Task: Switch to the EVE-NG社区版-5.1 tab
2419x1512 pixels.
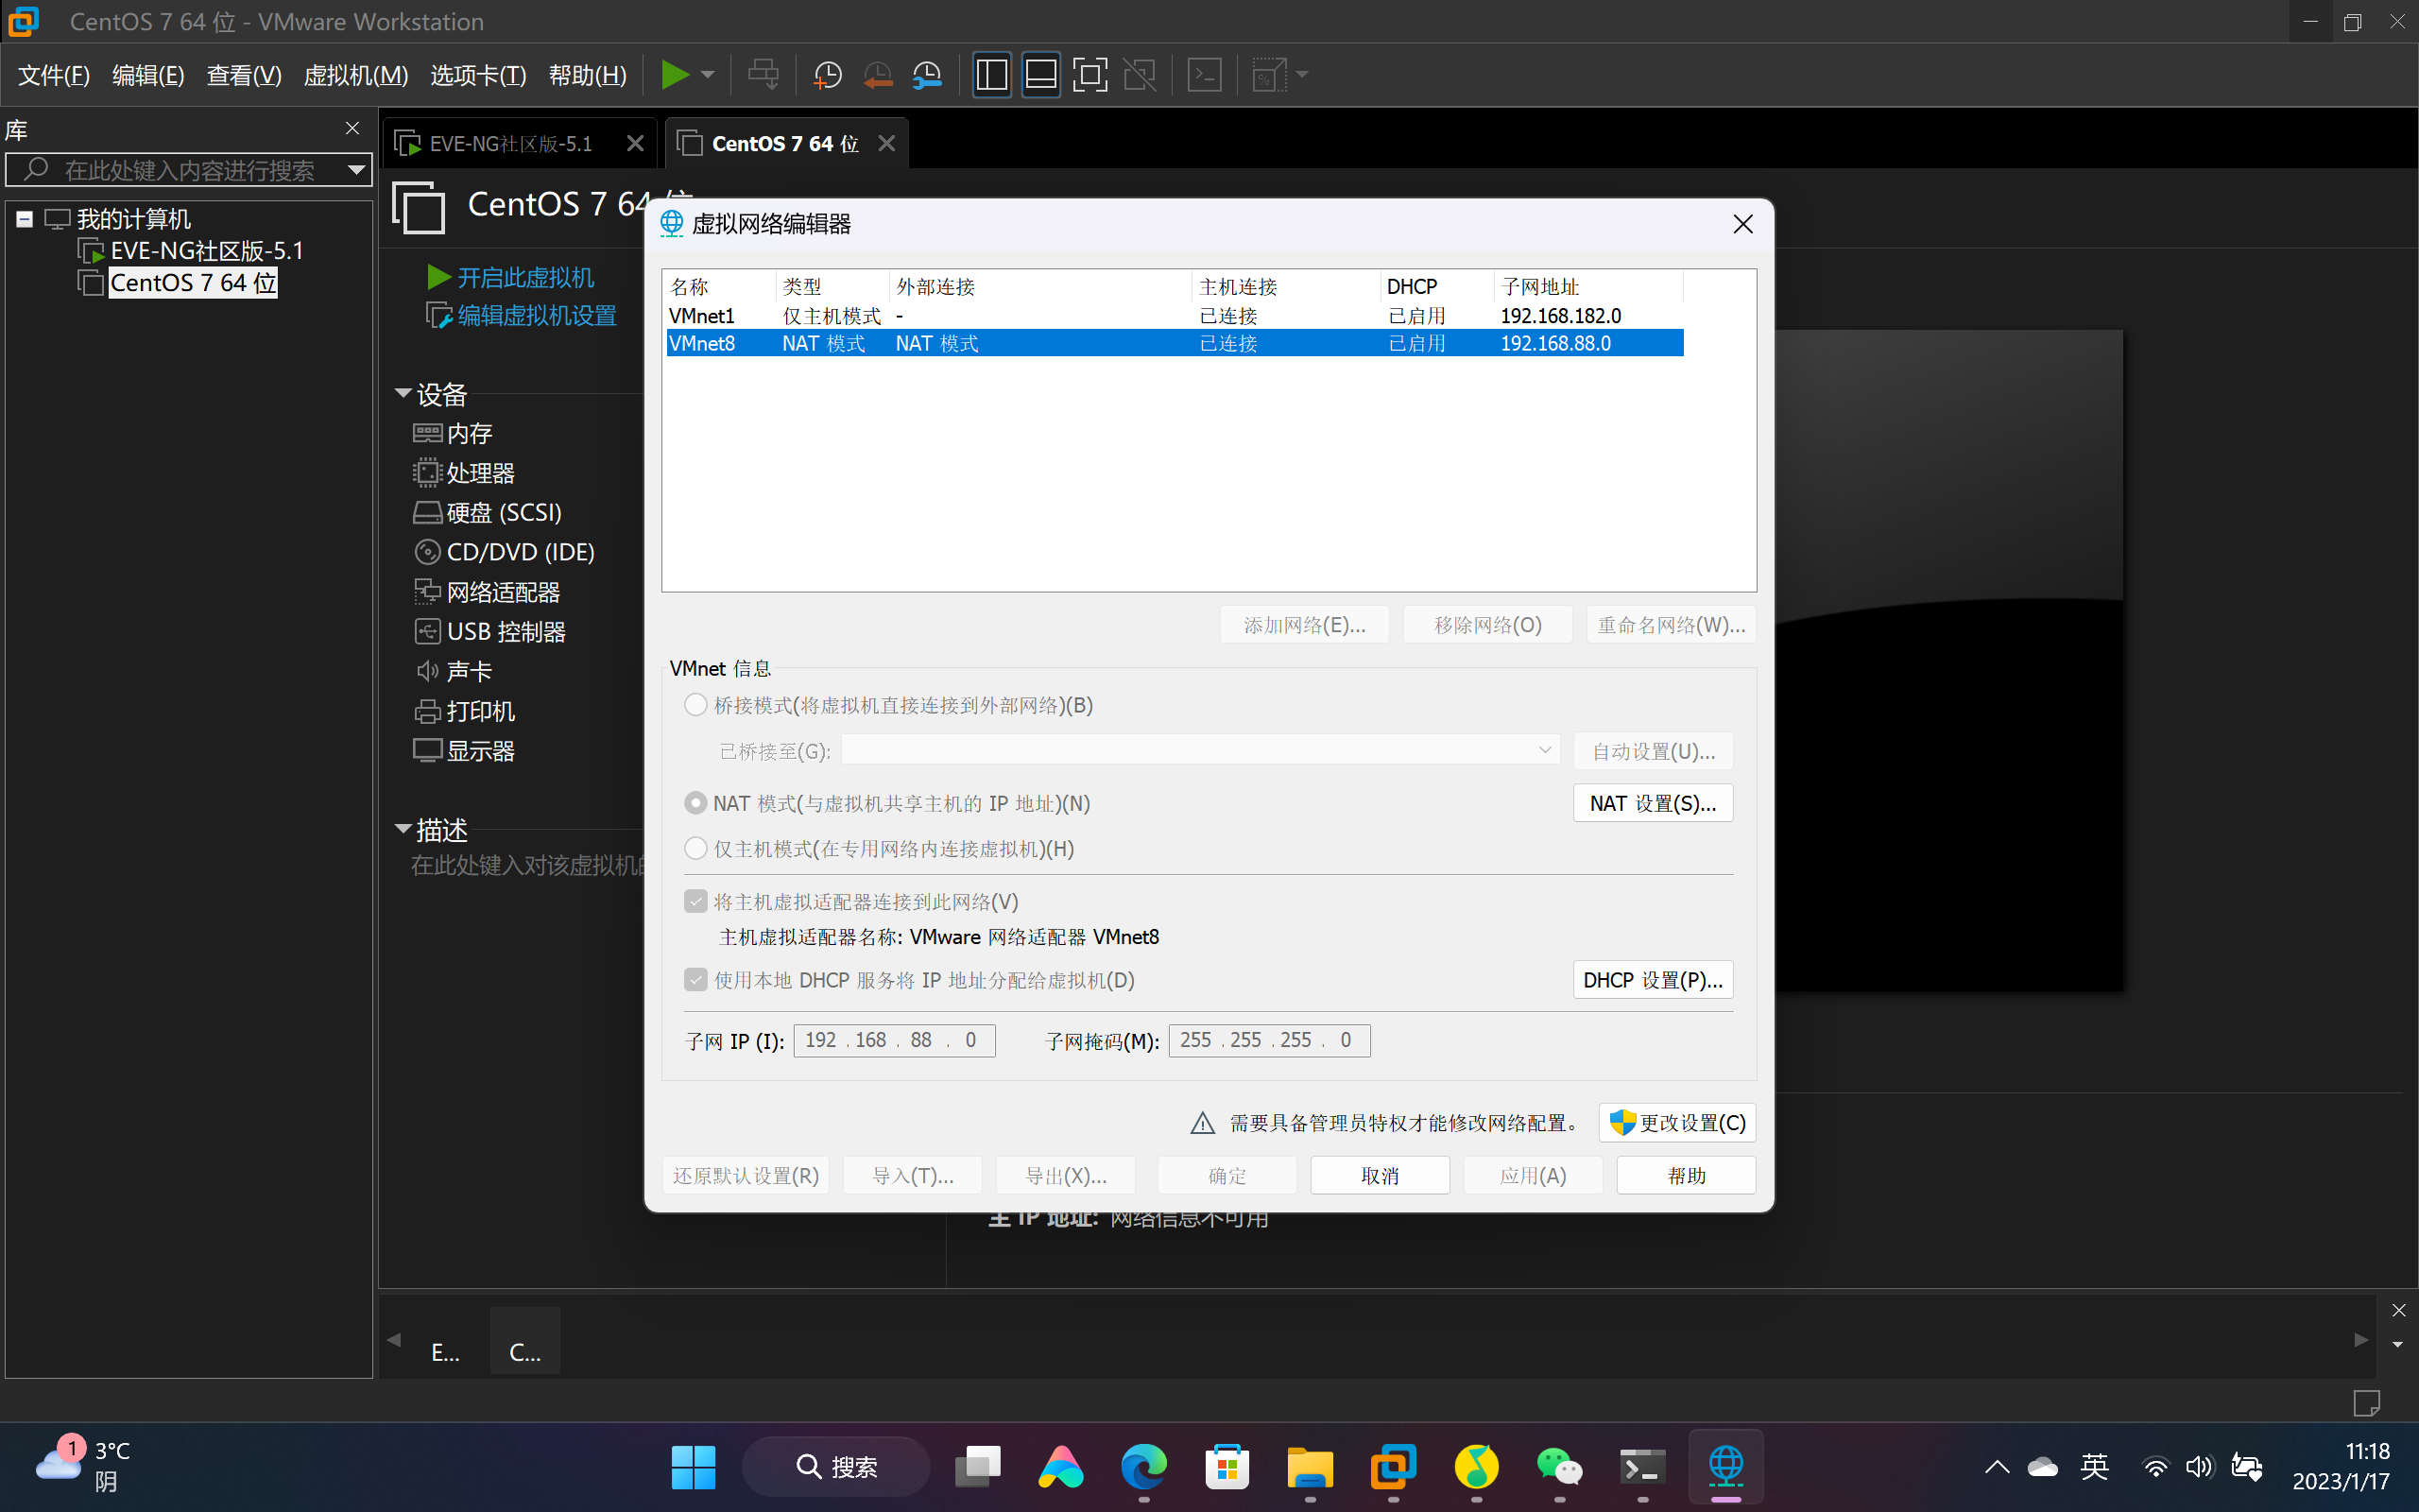Action: pyautogui.click(x=510, y=144)
